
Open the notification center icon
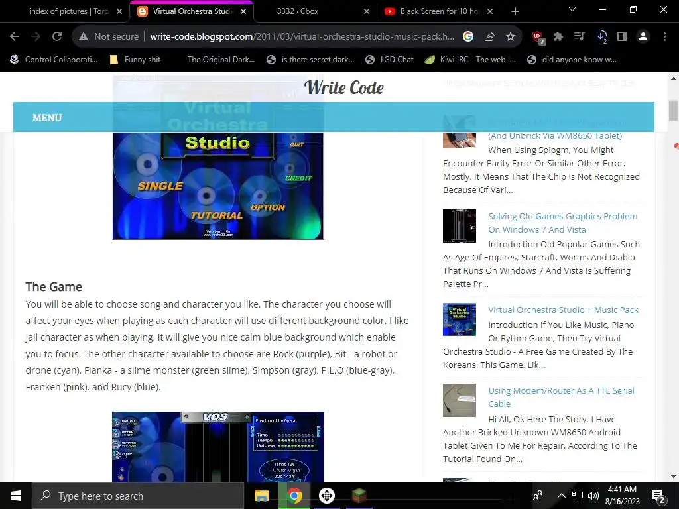click(658, 496)
